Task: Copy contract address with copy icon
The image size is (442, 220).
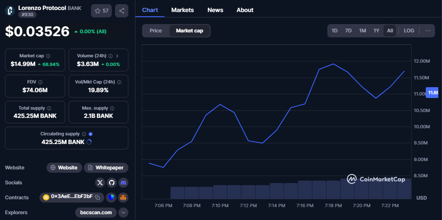Action: click(98, 198)
